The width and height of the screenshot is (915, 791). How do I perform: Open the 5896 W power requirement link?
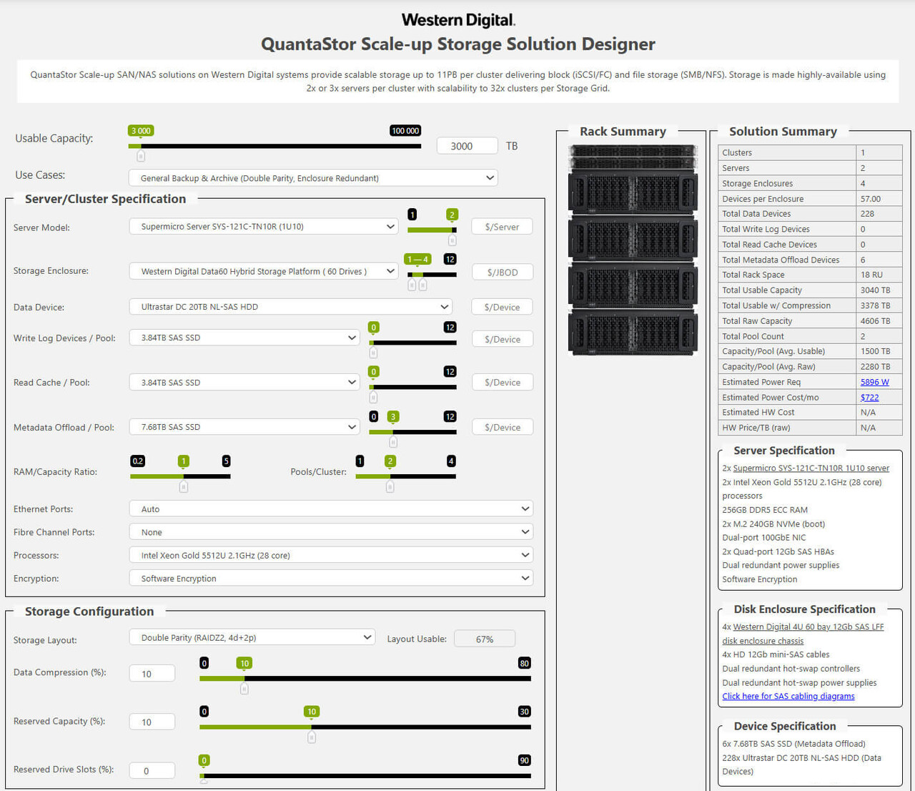(x=875, y=382)
